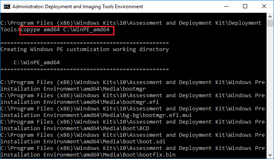Maximize the Deployment Tools window

click(245, 7)
